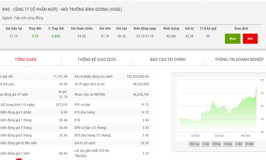The width and height of the screenshot is (266, 160).
Task: Click the reference price 54.00
Action: tap(82, 36)
